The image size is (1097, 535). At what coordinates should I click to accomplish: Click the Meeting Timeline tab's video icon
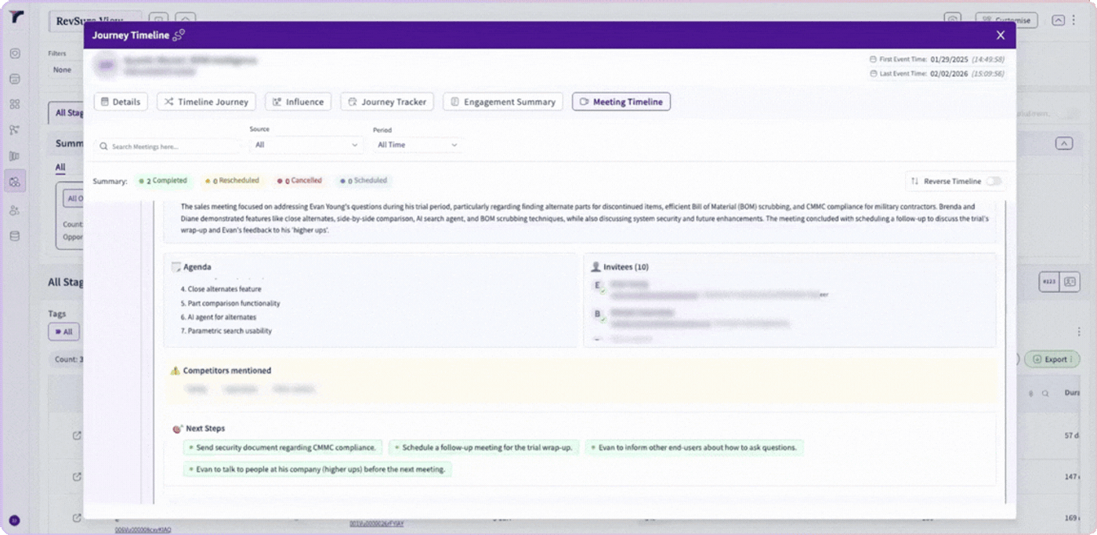(584, 102)
